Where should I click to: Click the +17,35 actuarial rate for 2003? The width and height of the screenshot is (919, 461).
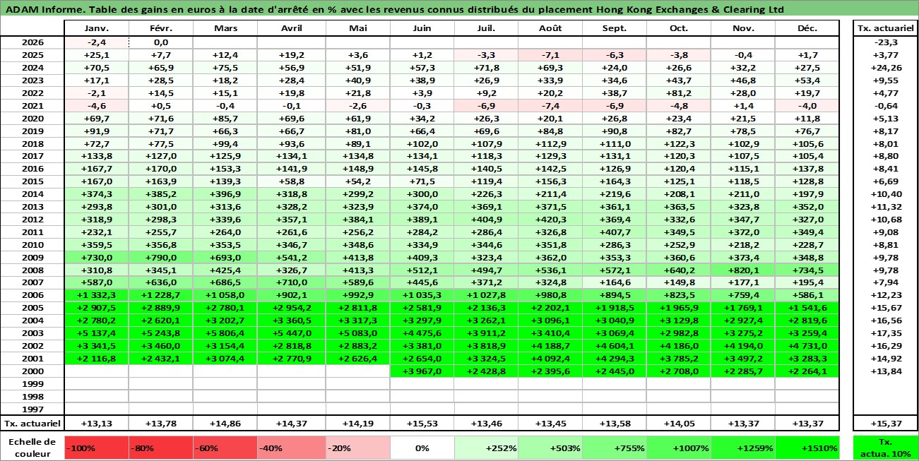coord(885,334)
